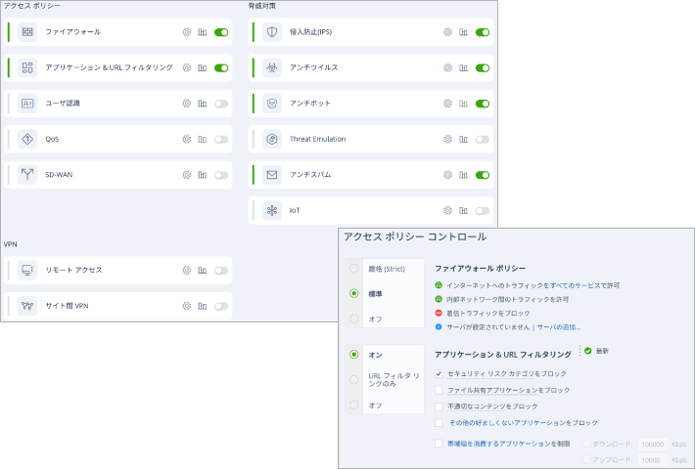The width and height of the screenshot is (695, 469).
Task: Check その他の好ましくないアプリケーション checkbox
Action: coord(439,423)
